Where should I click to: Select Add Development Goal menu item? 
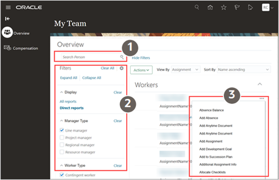coord(215,149)
